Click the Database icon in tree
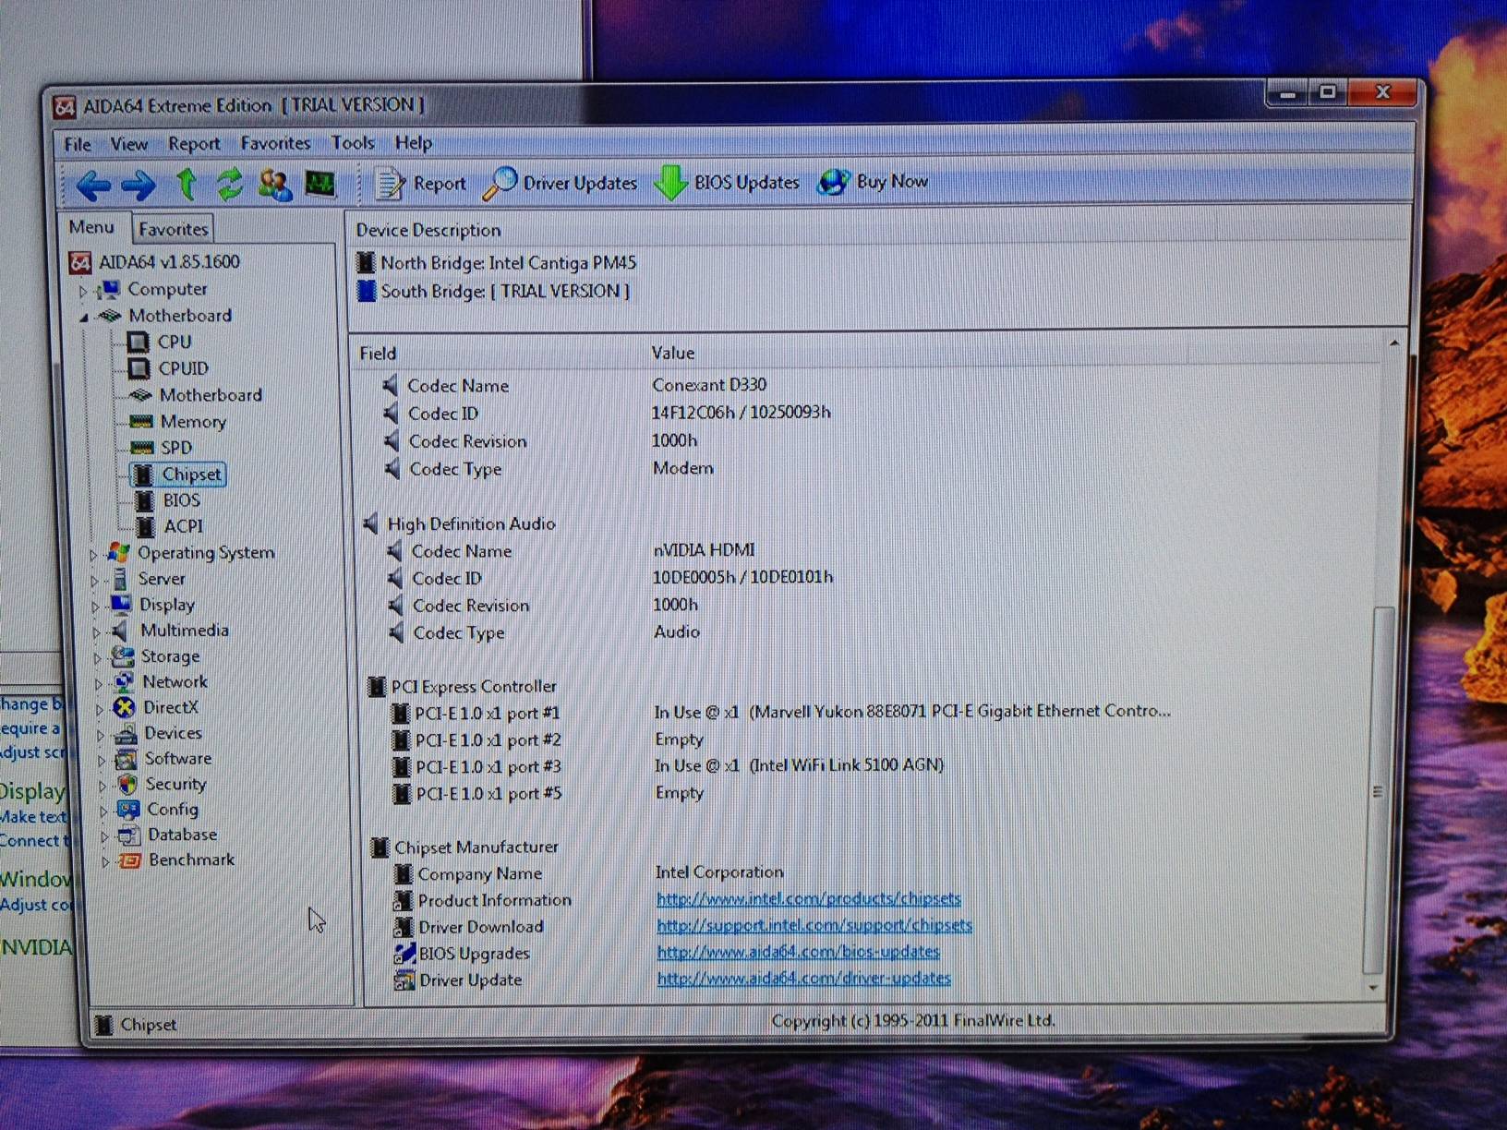1507x1130 pixels. (x=129, y=835)
